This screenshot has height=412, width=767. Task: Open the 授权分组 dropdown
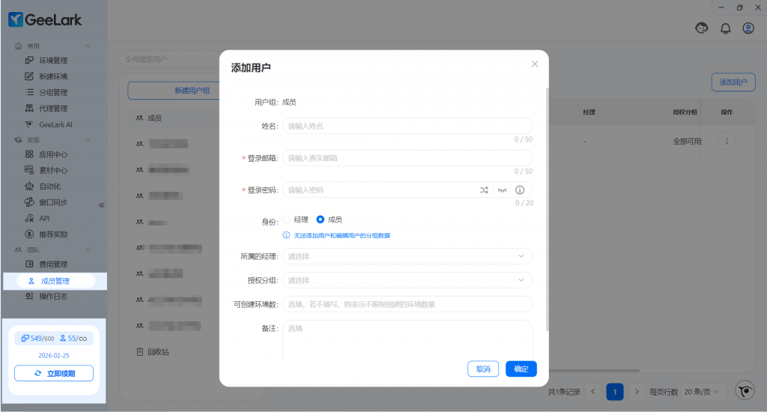point(407,280)
